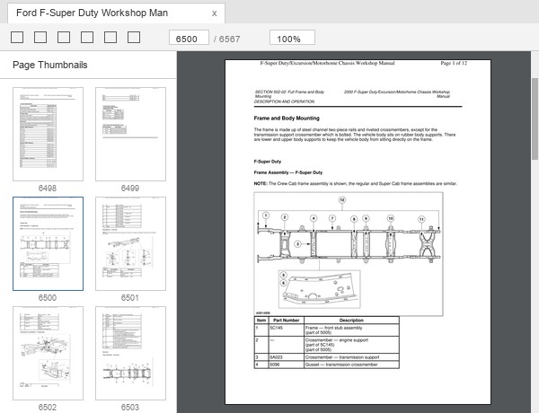539x413 pixels.
Task: Click the fourth toolbar square icon
Action: 87,37
